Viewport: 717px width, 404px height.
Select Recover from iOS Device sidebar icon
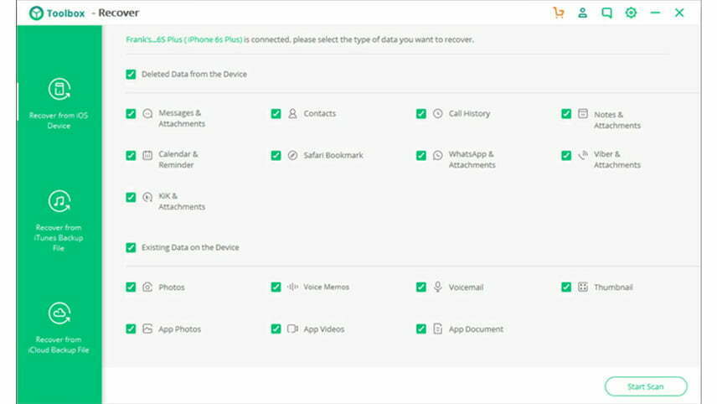(x=59, y=89)
